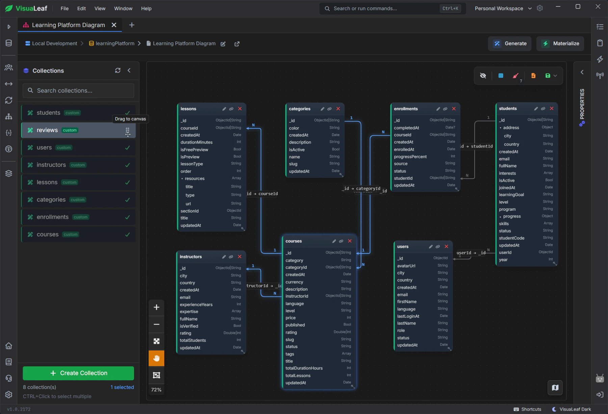This screenshot has height=414, width=608.
Task: Open the database icon in left sidebar
Action: pos(9,43)
